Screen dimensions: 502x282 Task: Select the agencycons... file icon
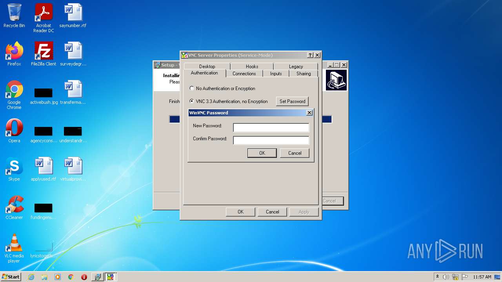pyautogui.click(x=44, y=134)
